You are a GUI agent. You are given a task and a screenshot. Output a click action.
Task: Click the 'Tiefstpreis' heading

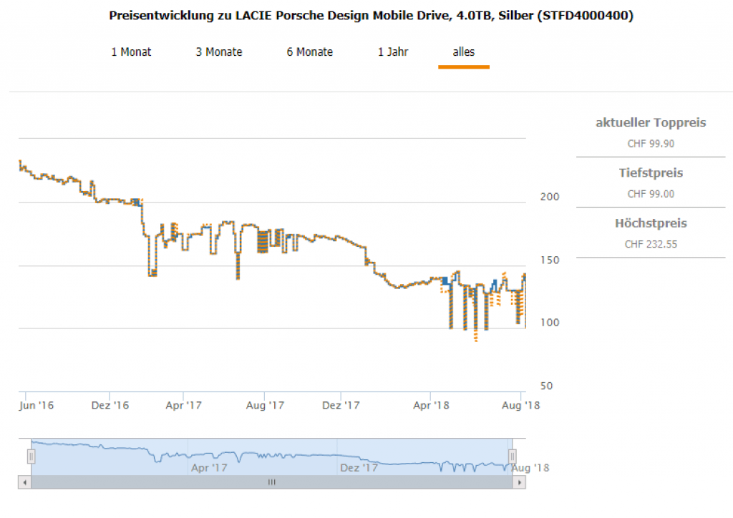[651, 173]
